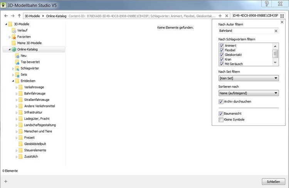
Task: Expand the Favoriten node
Action: pos(10,37)
